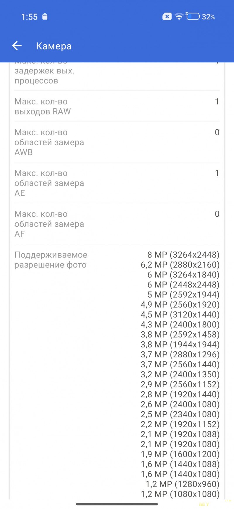Image resolution: width=234 pixels, height=509 pixels.
Task: Tap the X notification icon in the status bar
Action: [x=167, y=16]
